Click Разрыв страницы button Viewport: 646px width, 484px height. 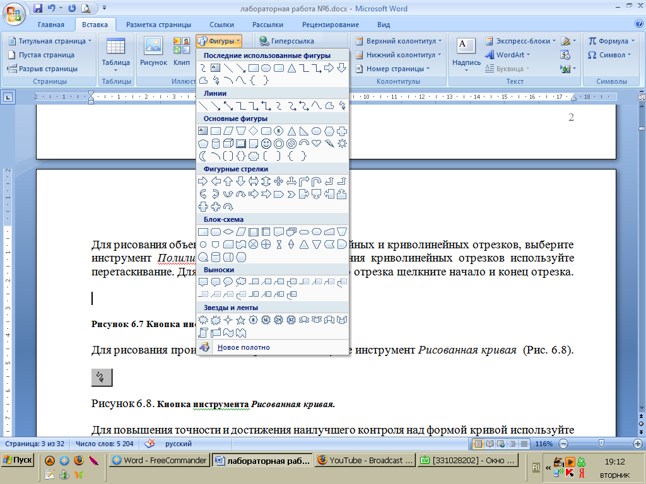coord(42,69)
